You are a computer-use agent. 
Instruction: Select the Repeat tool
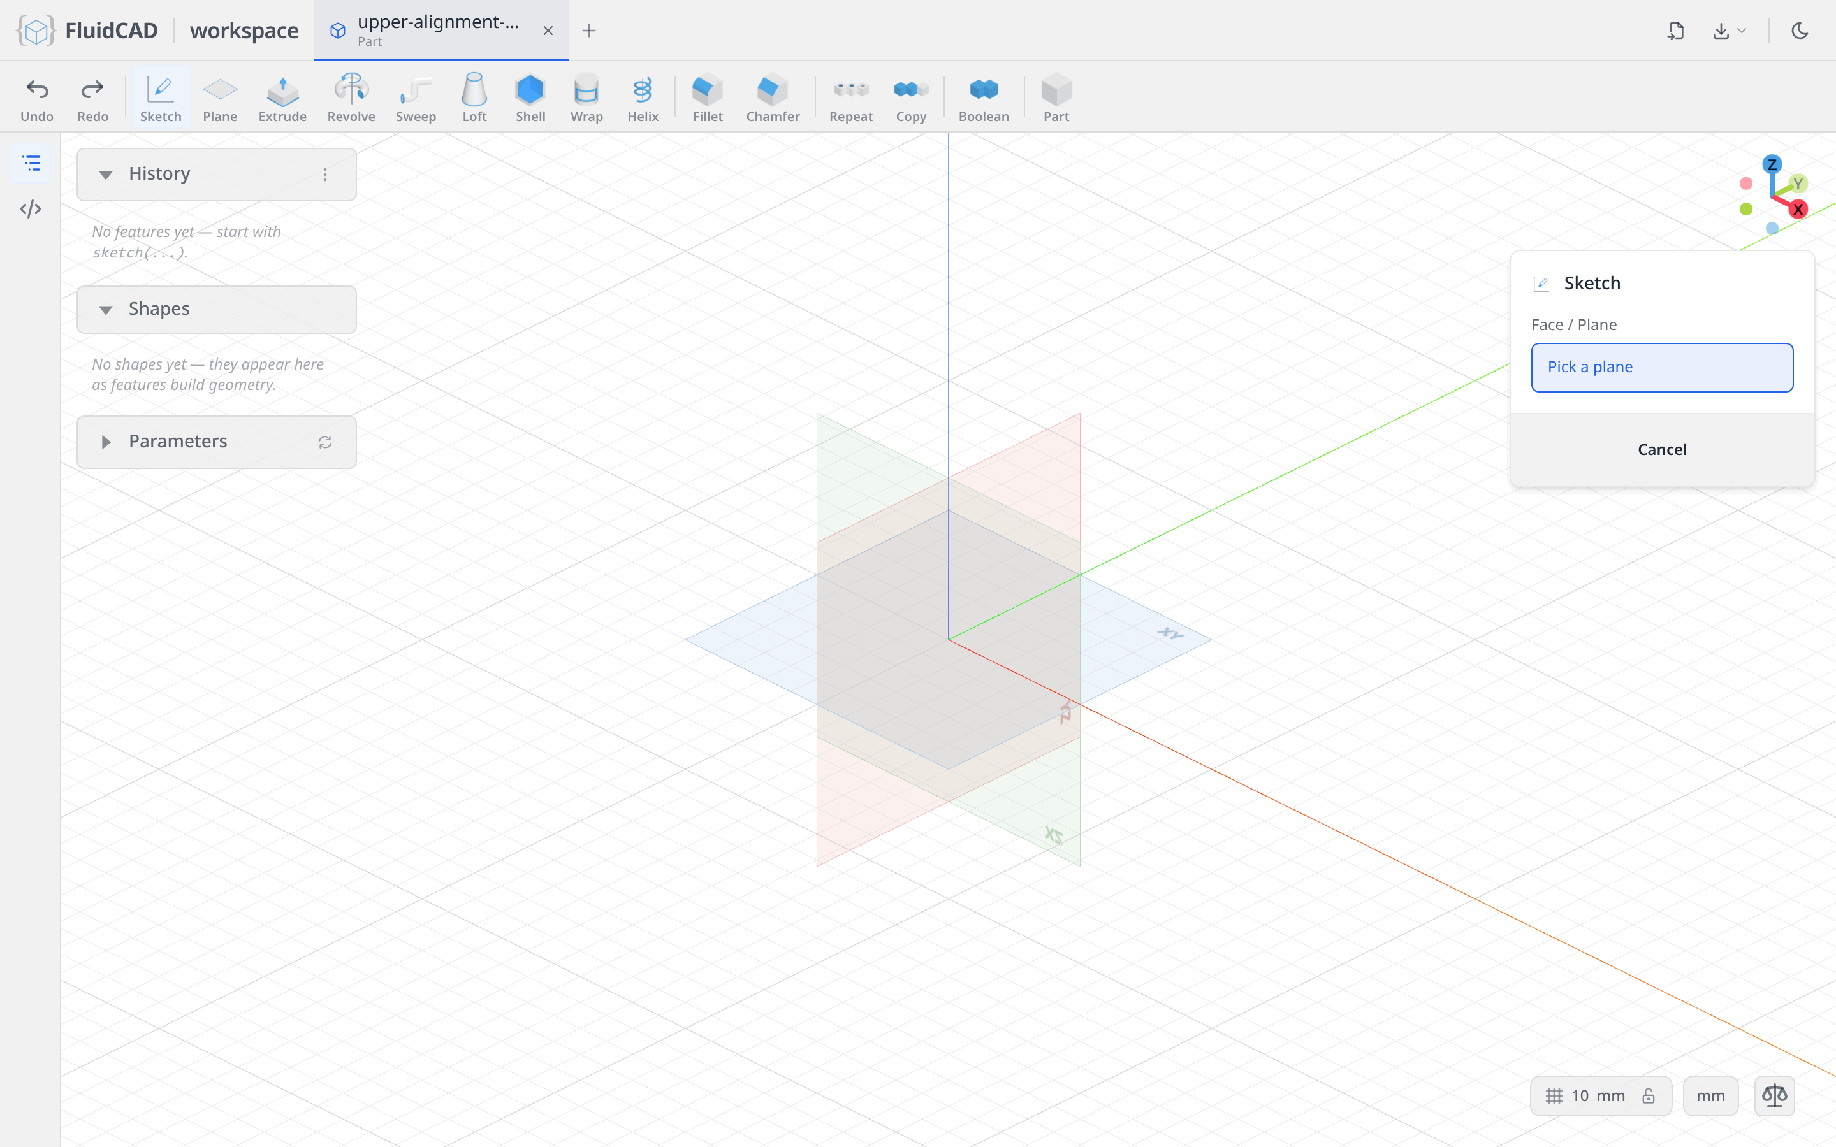point(850,99)
